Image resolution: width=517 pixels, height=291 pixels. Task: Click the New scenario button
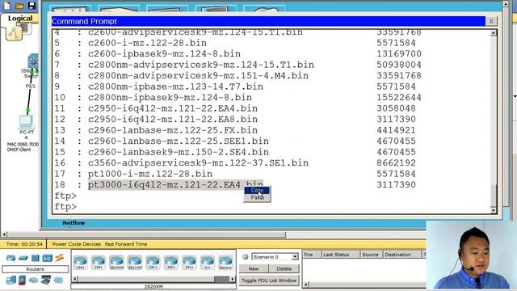point(253,268)
